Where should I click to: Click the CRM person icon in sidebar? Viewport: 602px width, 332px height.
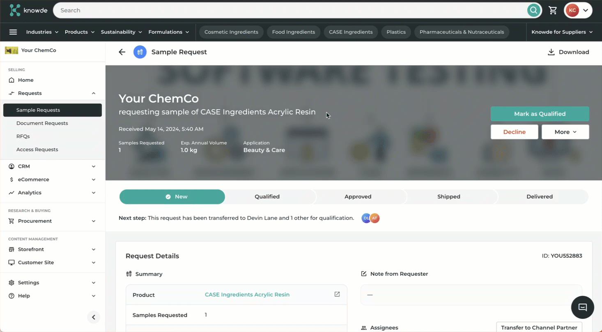(11, 166)
